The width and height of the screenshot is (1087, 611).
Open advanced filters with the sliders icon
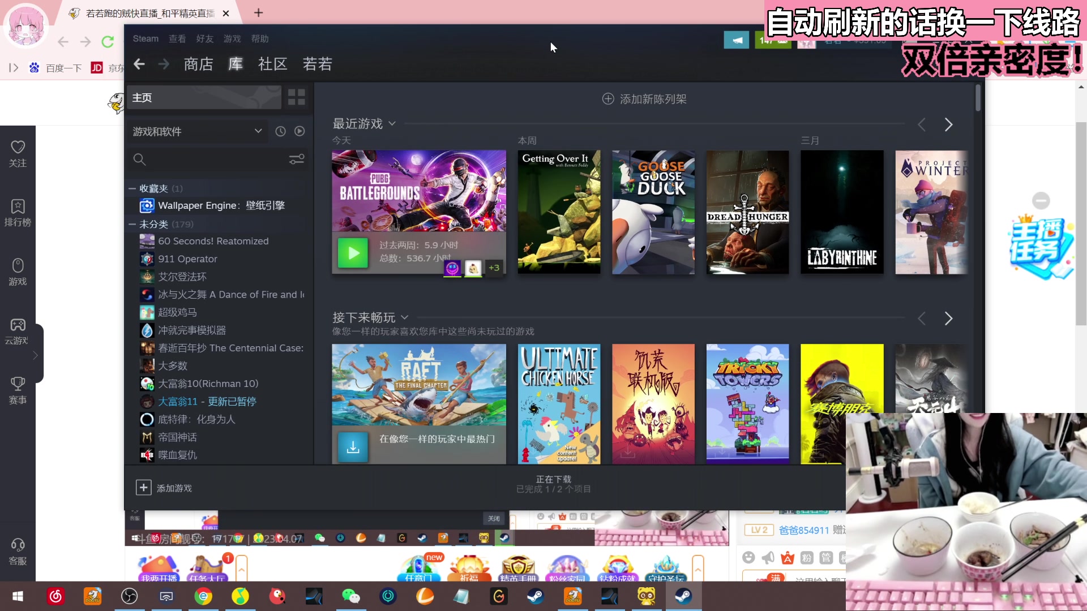297,159
